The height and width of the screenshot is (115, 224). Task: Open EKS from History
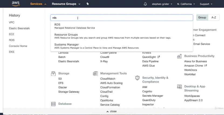tap(12, 52)
